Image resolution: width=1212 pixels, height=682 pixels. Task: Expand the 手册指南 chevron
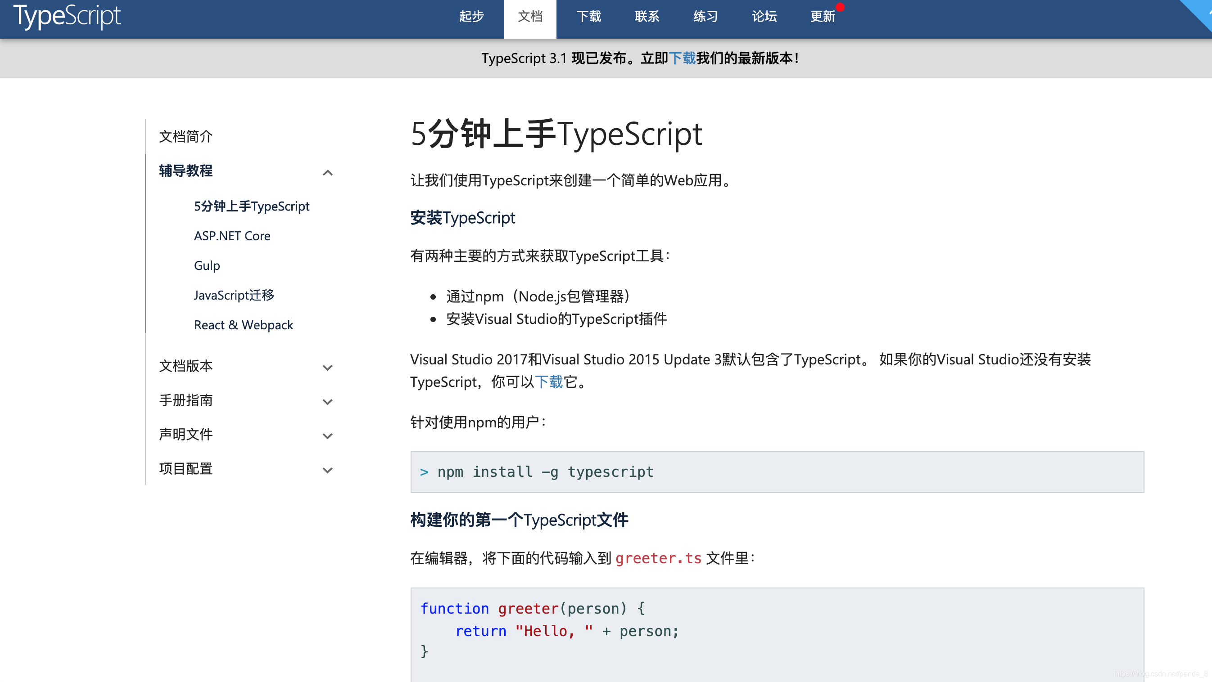328,402
